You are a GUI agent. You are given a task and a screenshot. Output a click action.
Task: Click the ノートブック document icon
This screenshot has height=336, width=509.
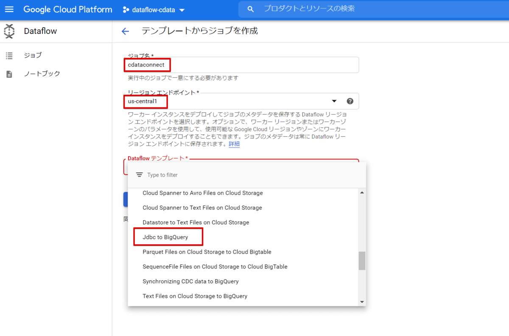[9, 74]
